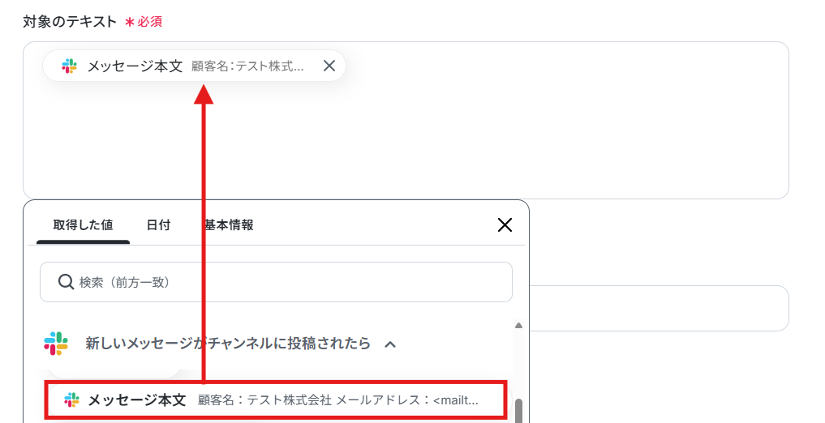Click the value list scrollbar thumb

tap(519, 410)
